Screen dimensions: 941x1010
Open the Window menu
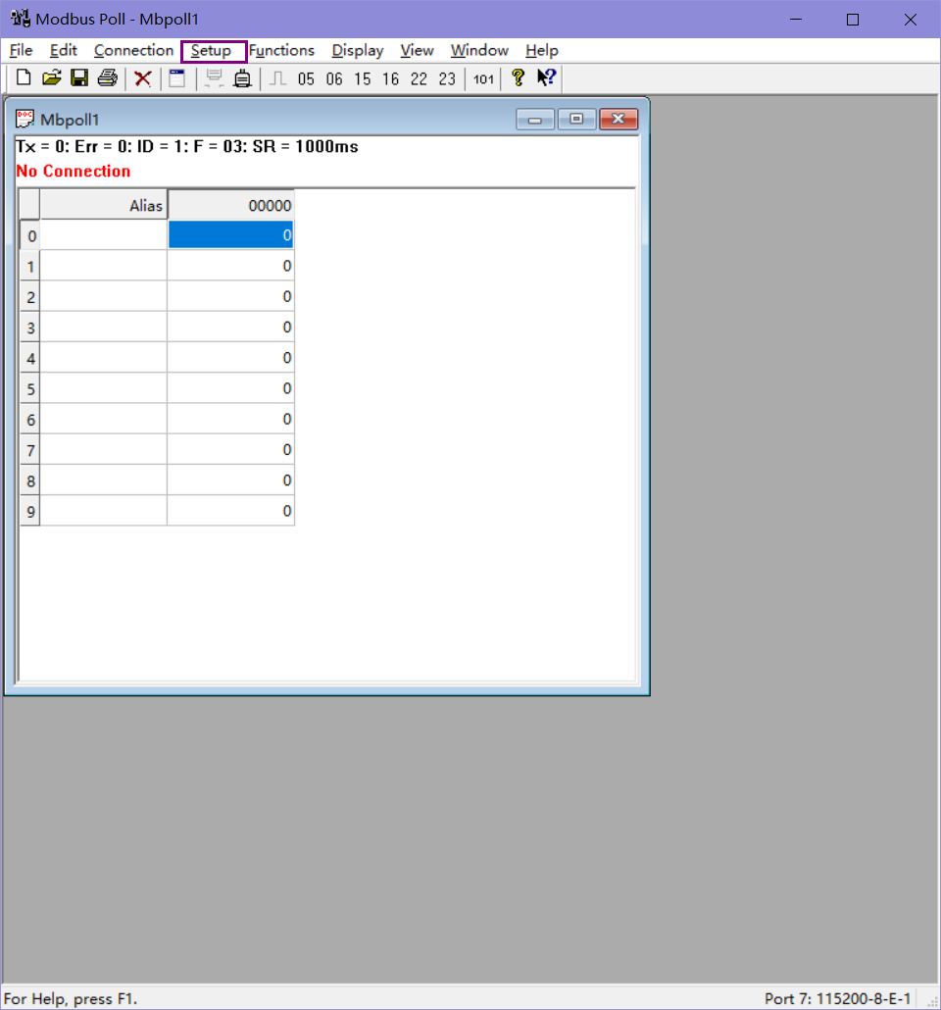click(x=479, y=50)
